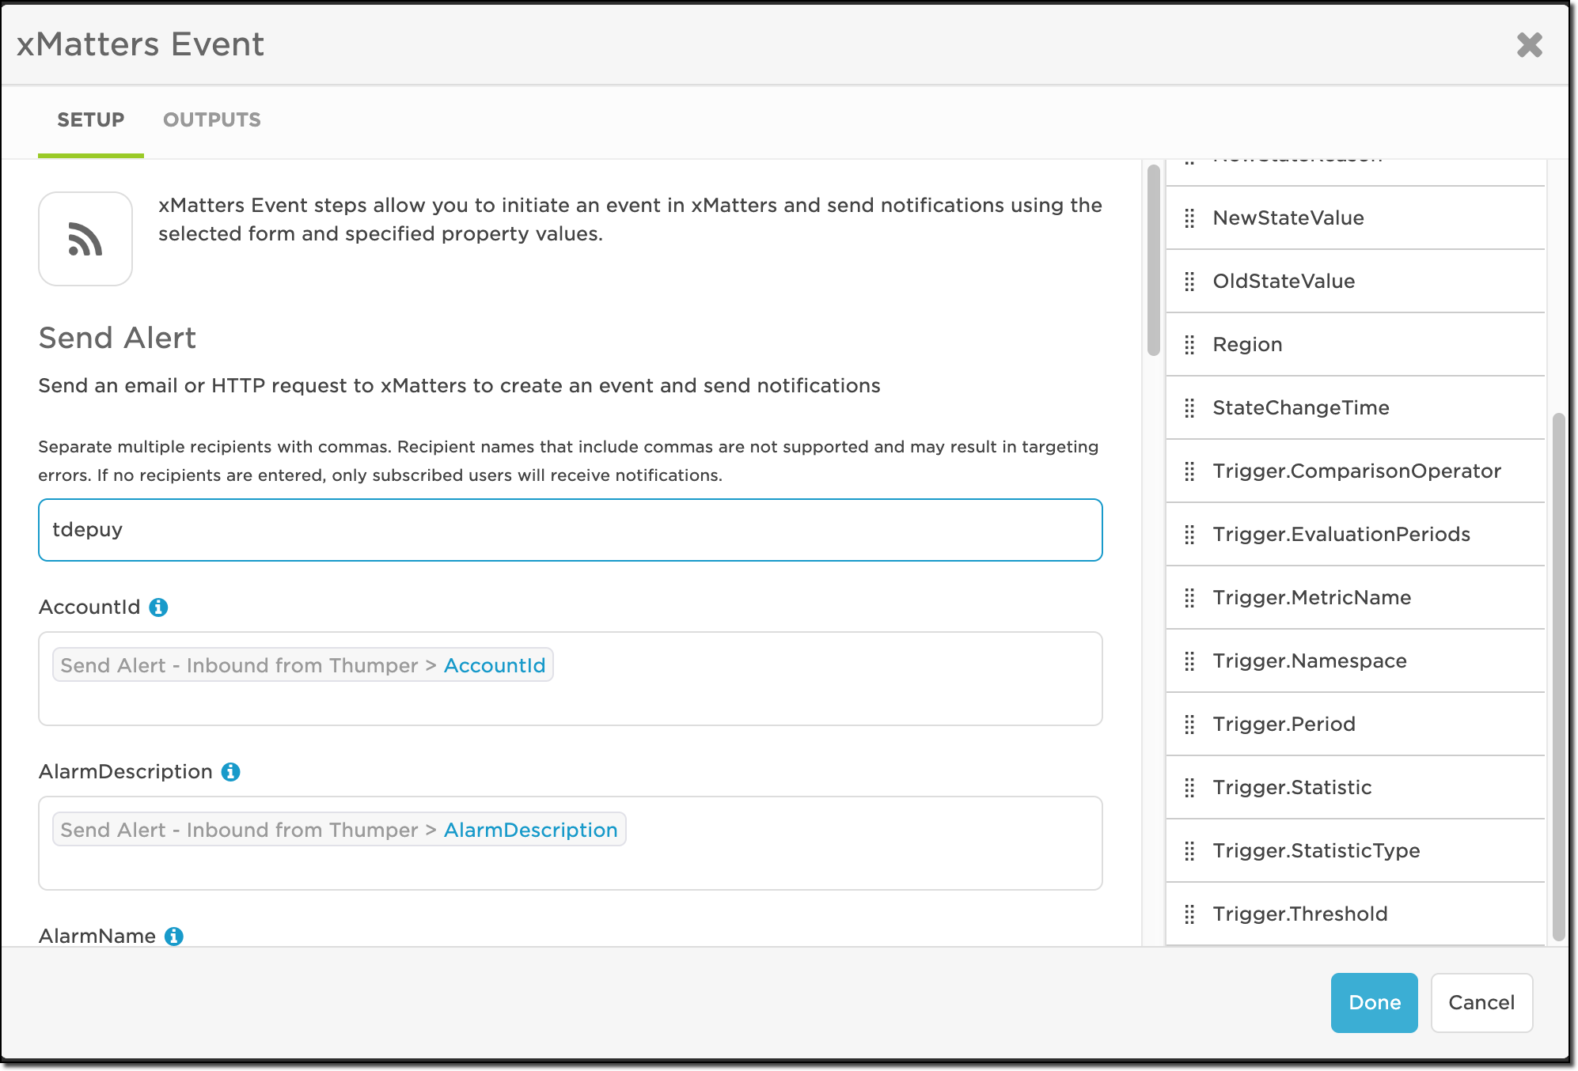Click the recipients field containing tdepuy

pyautogui.click(x=570, y=530)
